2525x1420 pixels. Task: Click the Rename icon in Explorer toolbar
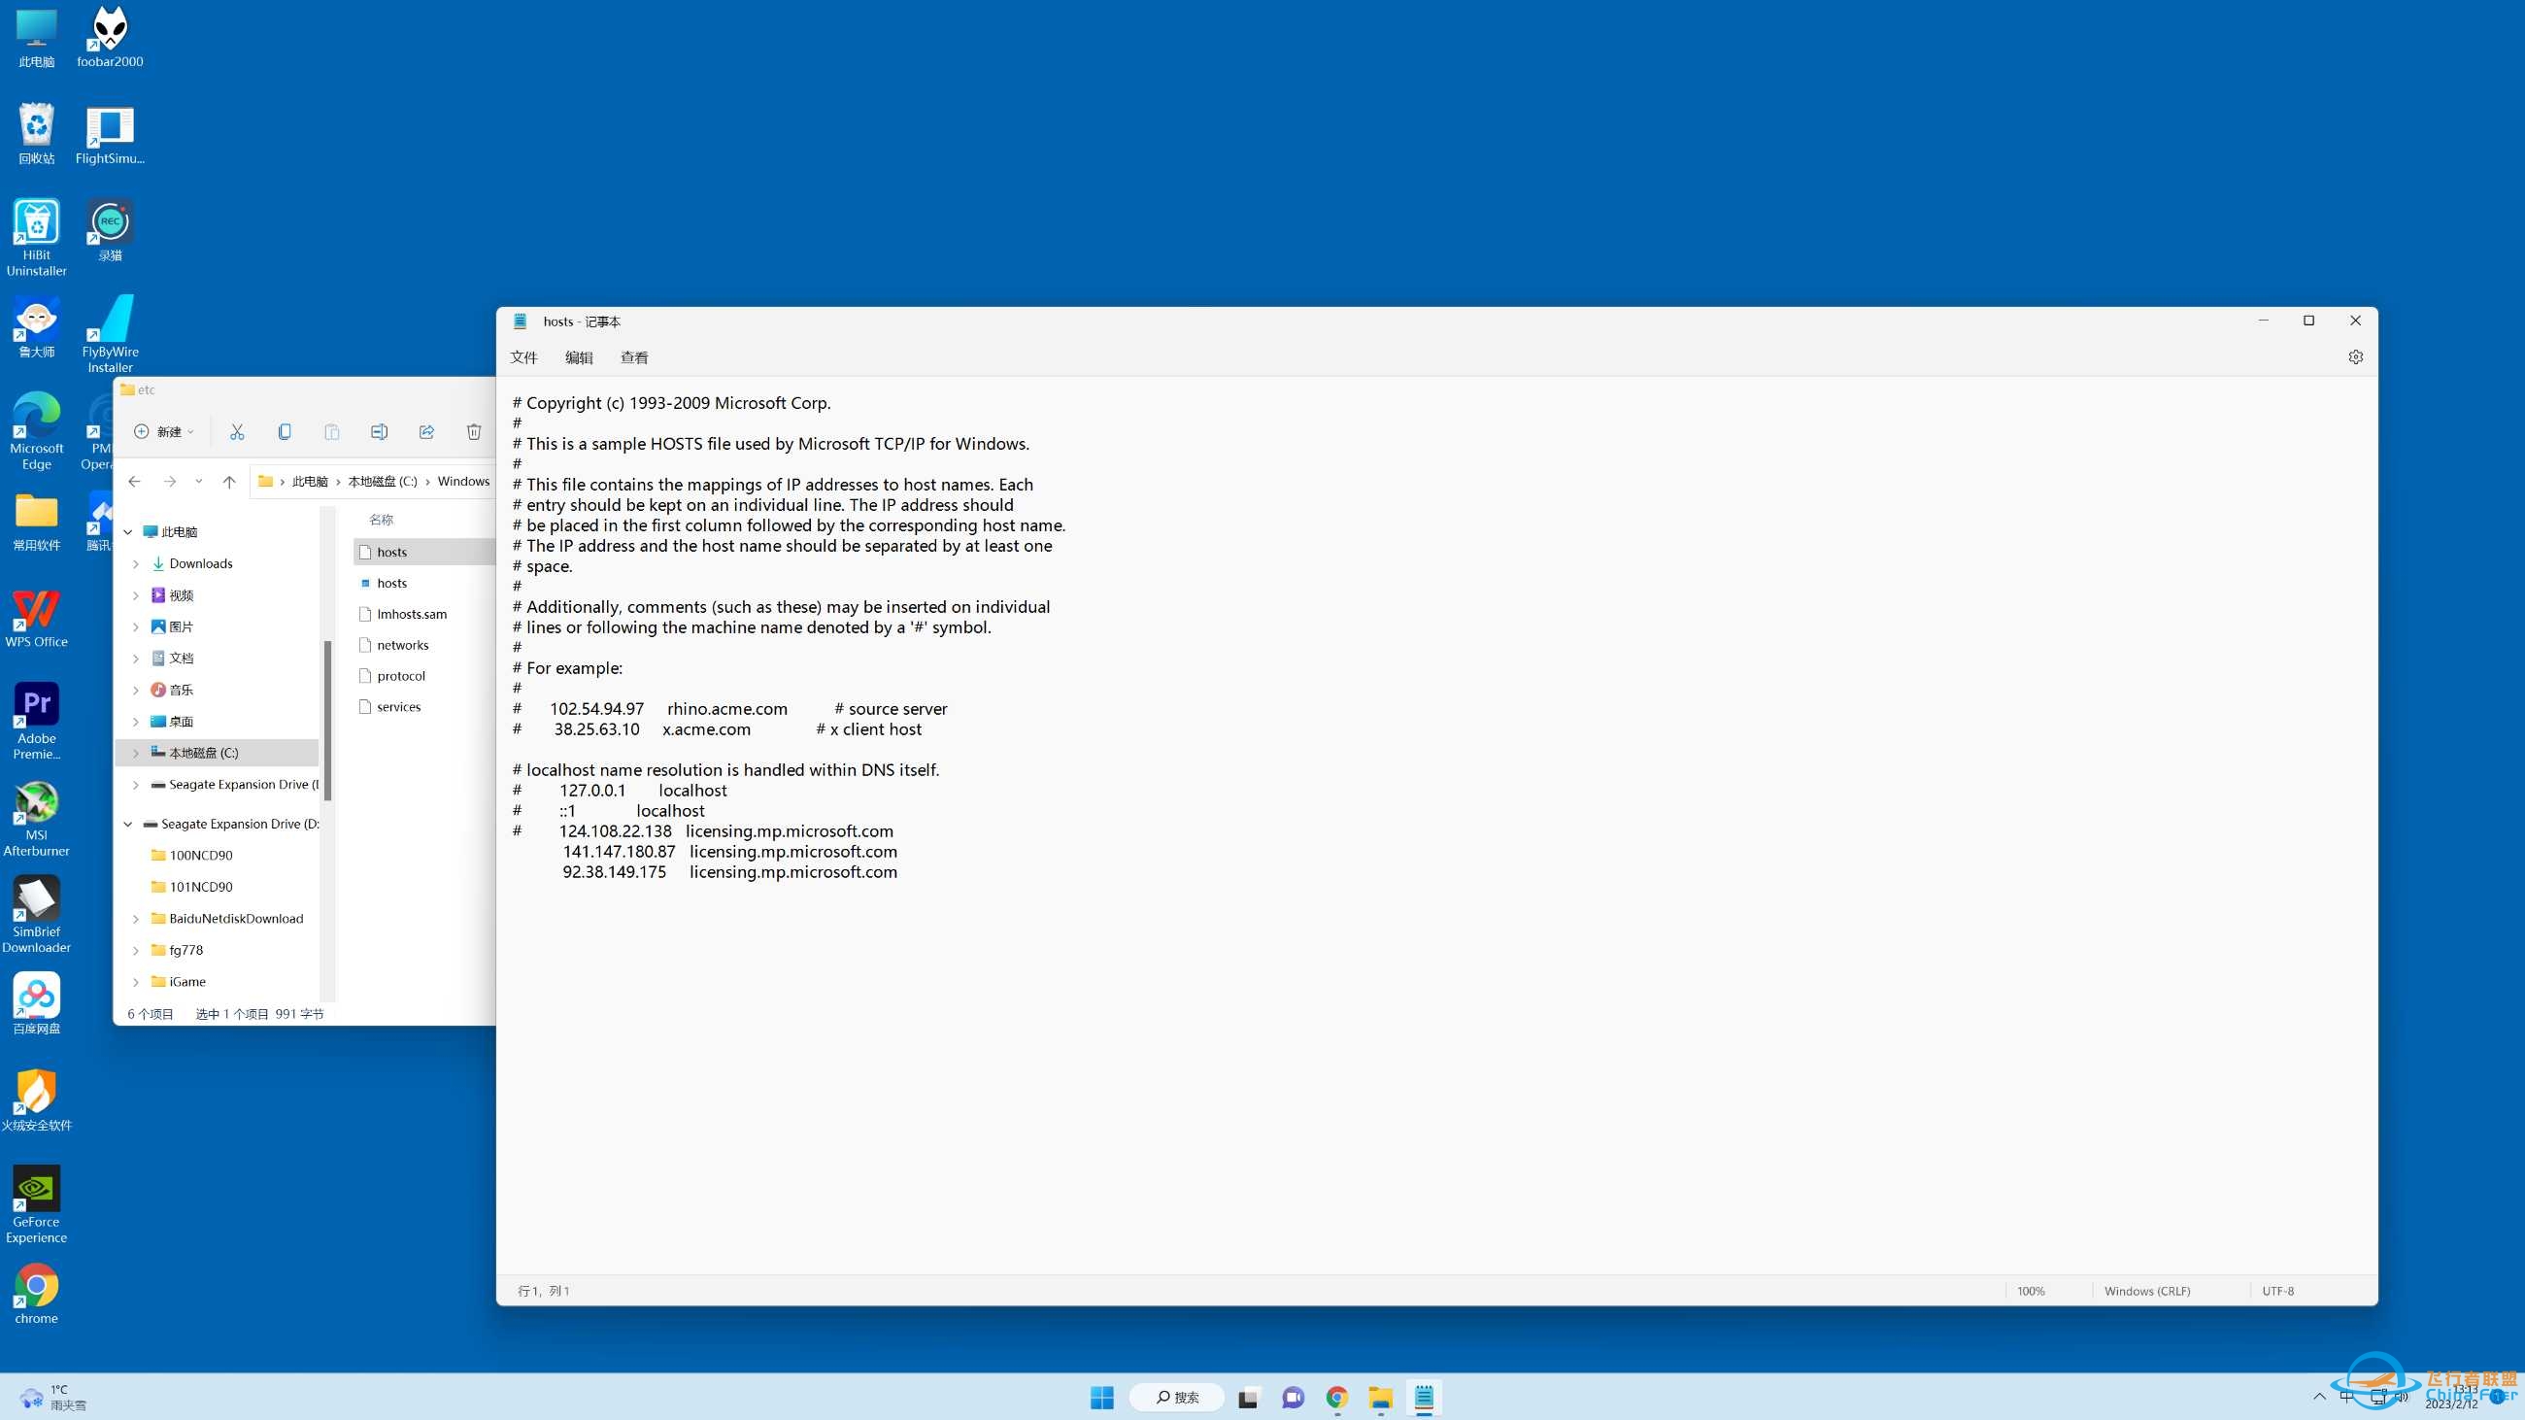click(380, 431)
